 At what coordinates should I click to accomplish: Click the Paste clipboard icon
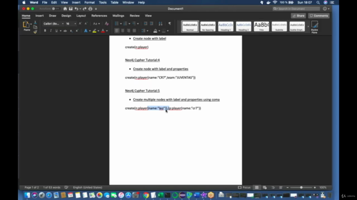(x=26, y=24)
